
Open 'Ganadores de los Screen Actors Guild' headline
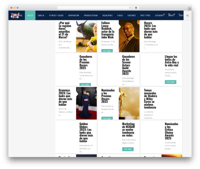(128, 65)
